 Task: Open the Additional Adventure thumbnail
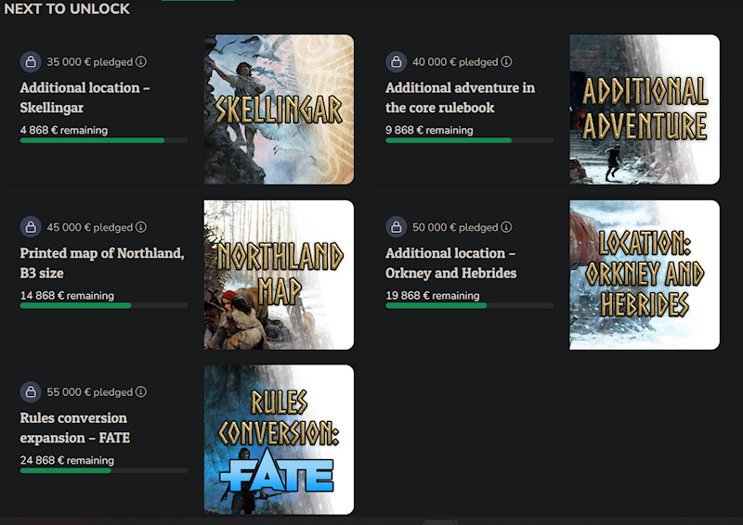coord(645,109)
